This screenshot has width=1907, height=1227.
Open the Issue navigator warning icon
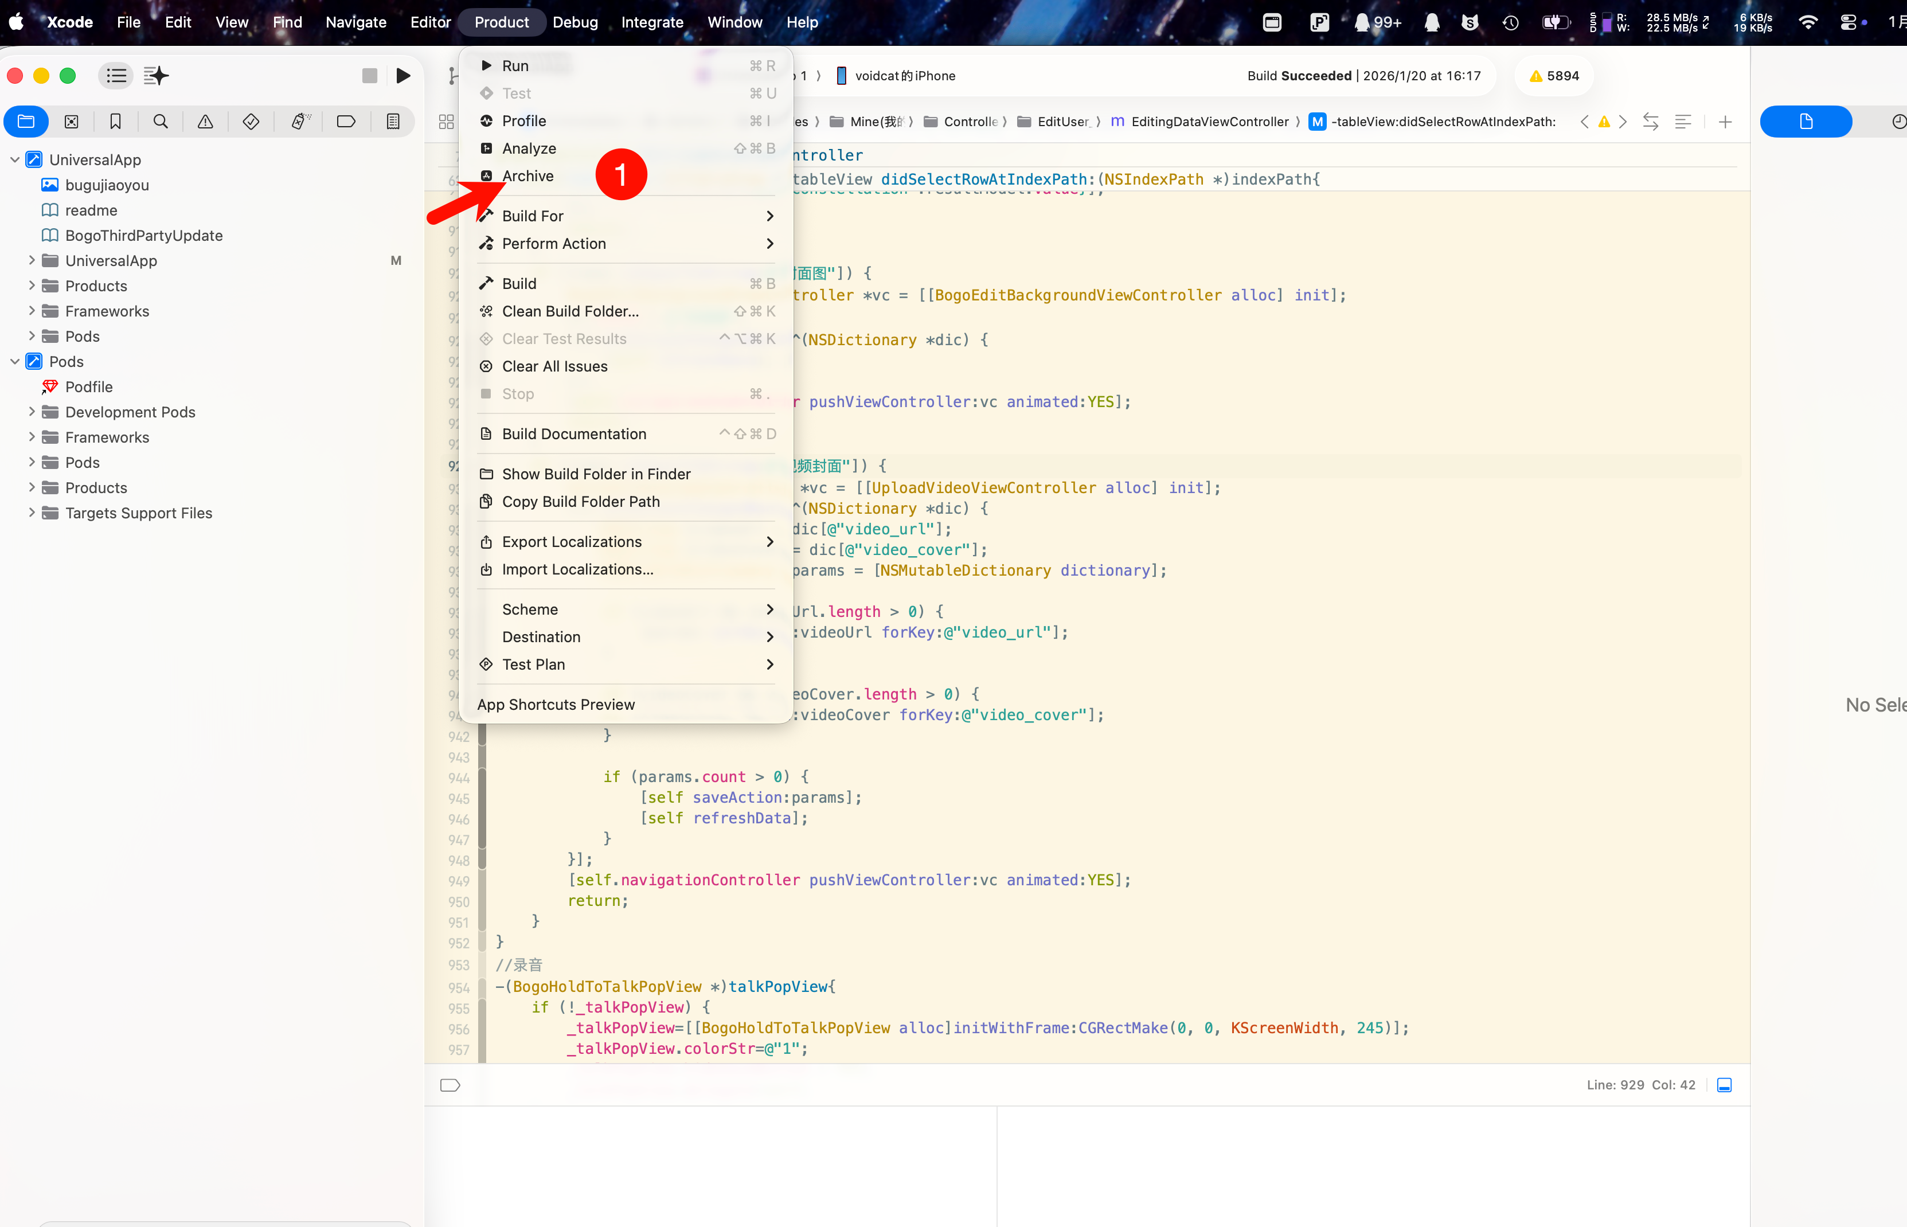[x=205, y=121]
